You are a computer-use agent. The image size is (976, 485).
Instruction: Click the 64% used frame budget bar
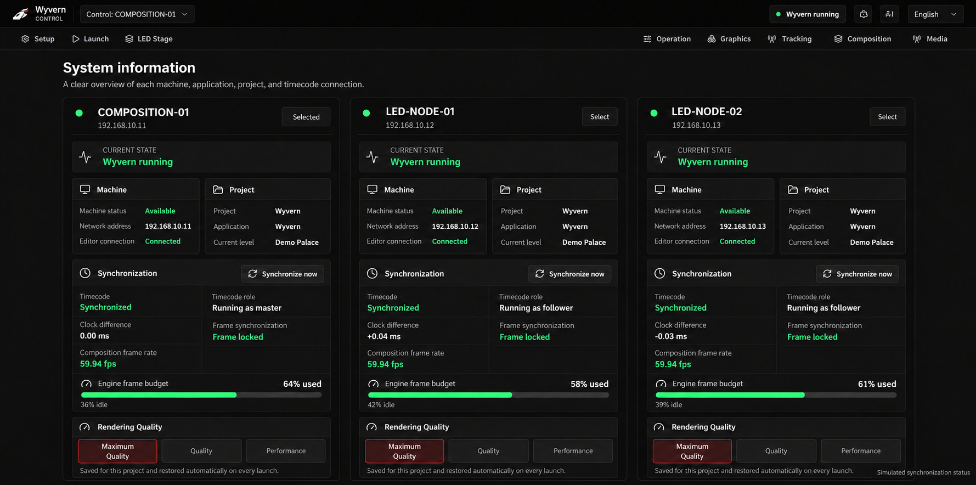pos(201,395)
